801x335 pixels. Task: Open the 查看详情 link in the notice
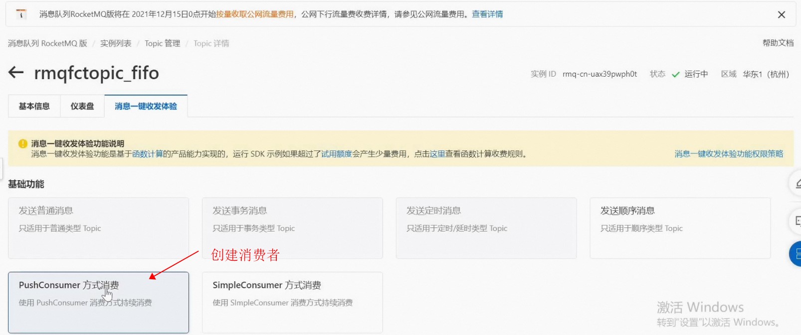pos(487,14)
